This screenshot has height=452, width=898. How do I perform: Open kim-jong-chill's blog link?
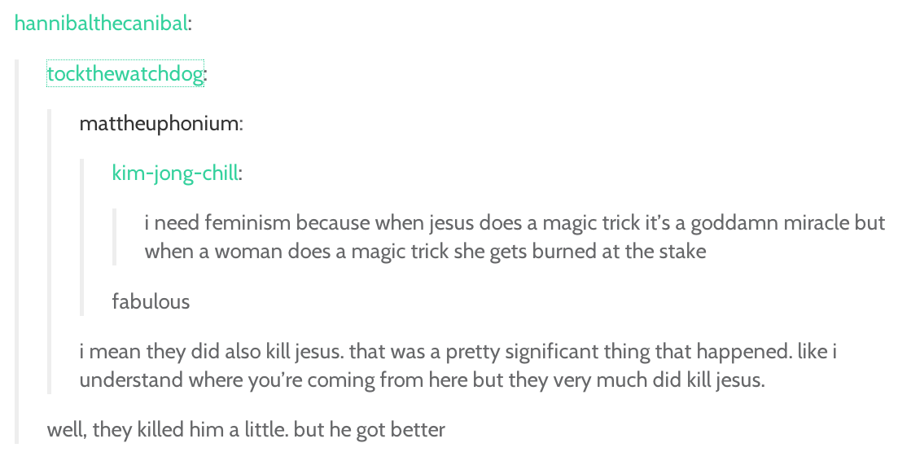click(175, 173)
